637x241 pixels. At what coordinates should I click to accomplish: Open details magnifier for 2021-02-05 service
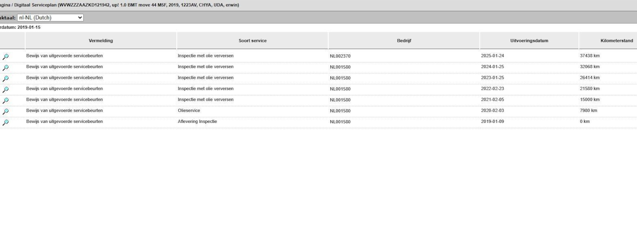point(6,101)
